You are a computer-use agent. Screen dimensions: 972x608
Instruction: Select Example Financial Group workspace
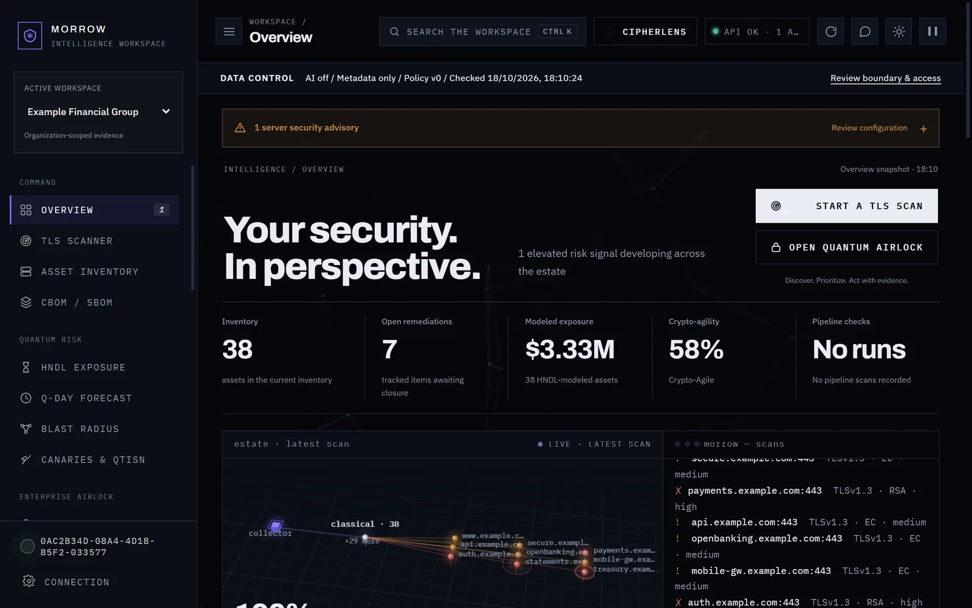(x=98, y=112)
